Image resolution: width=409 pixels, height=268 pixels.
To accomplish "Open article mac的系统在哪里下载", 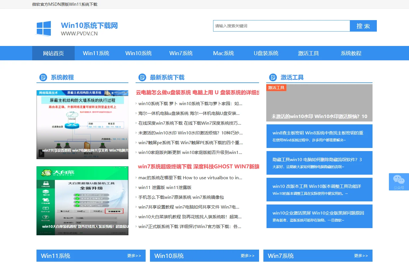I will (190, 178).
